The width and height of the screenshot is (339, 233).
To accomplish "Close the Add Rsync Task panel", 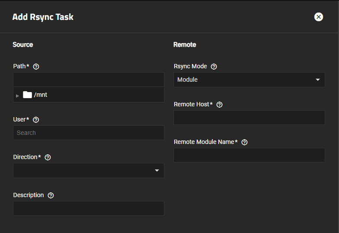I will tap(319, 17).
